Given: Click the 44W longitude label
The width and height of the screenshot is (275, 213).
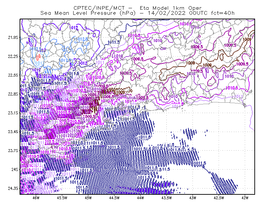Looking at the screenshot, I should pos(141,198).
